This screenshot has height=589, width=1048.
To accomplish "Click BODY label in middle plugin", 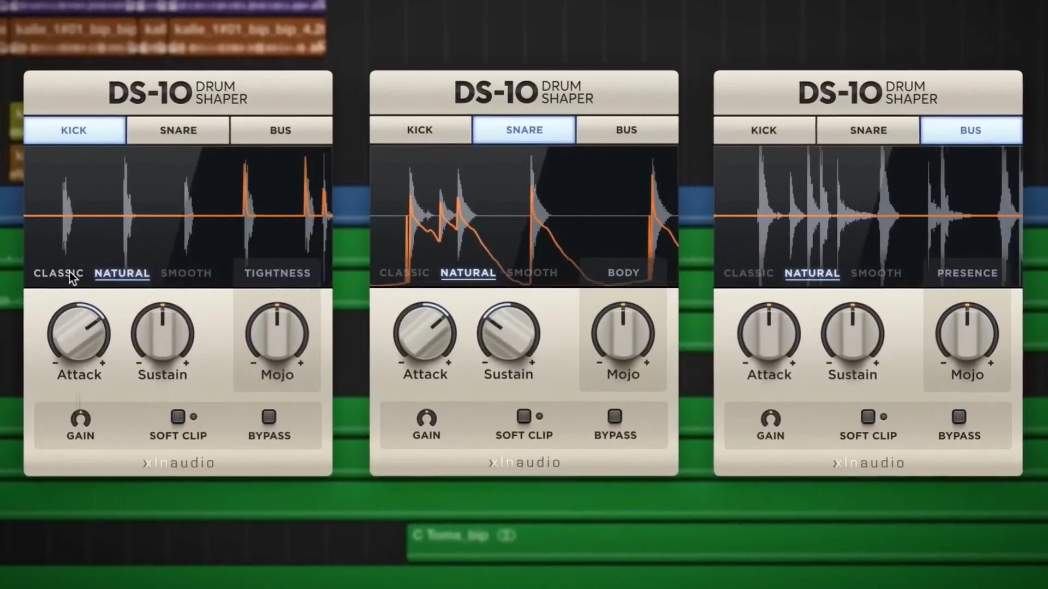I will click(623, 272).
